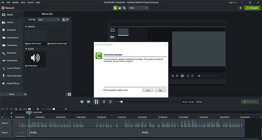The width and height of the screenshot is (262, 140).
Task: Toggle the eye visibility icon on Track 2
Action: pos(12,121)
